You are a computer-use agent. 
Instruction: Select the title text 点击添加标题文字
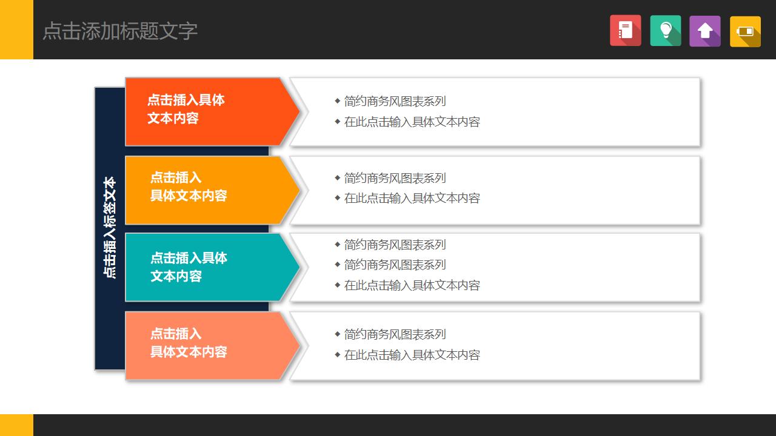(120, 31)
